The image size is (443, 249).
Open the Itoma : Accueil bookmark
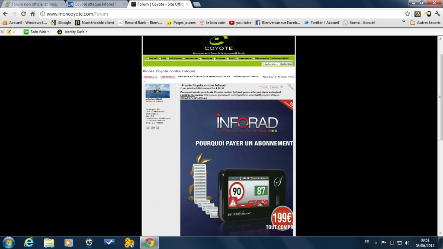coord(359,23)
